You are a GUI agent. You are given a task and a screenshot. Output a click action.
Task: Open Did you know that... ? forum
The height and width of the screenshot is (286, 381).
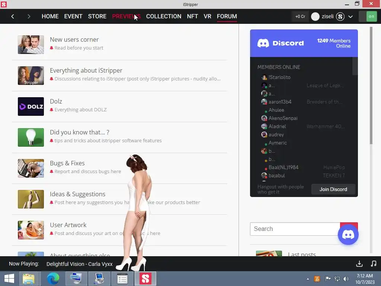[80, 132]
